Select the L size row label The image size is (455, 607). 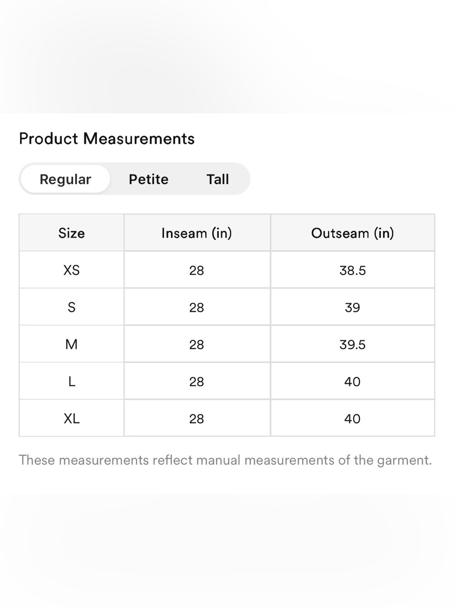point(71,382)
